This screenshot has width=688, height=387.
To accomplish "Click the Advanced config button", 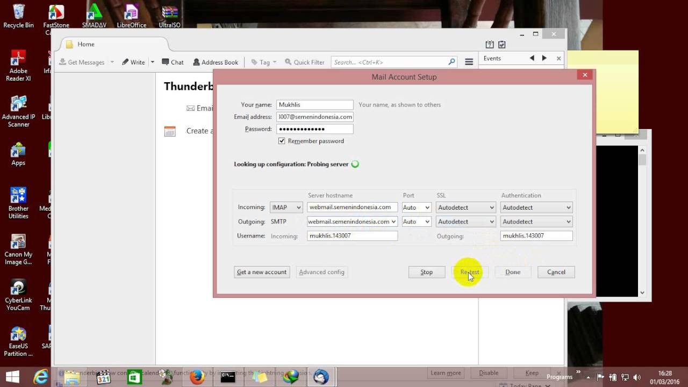I will pos(321,272).
